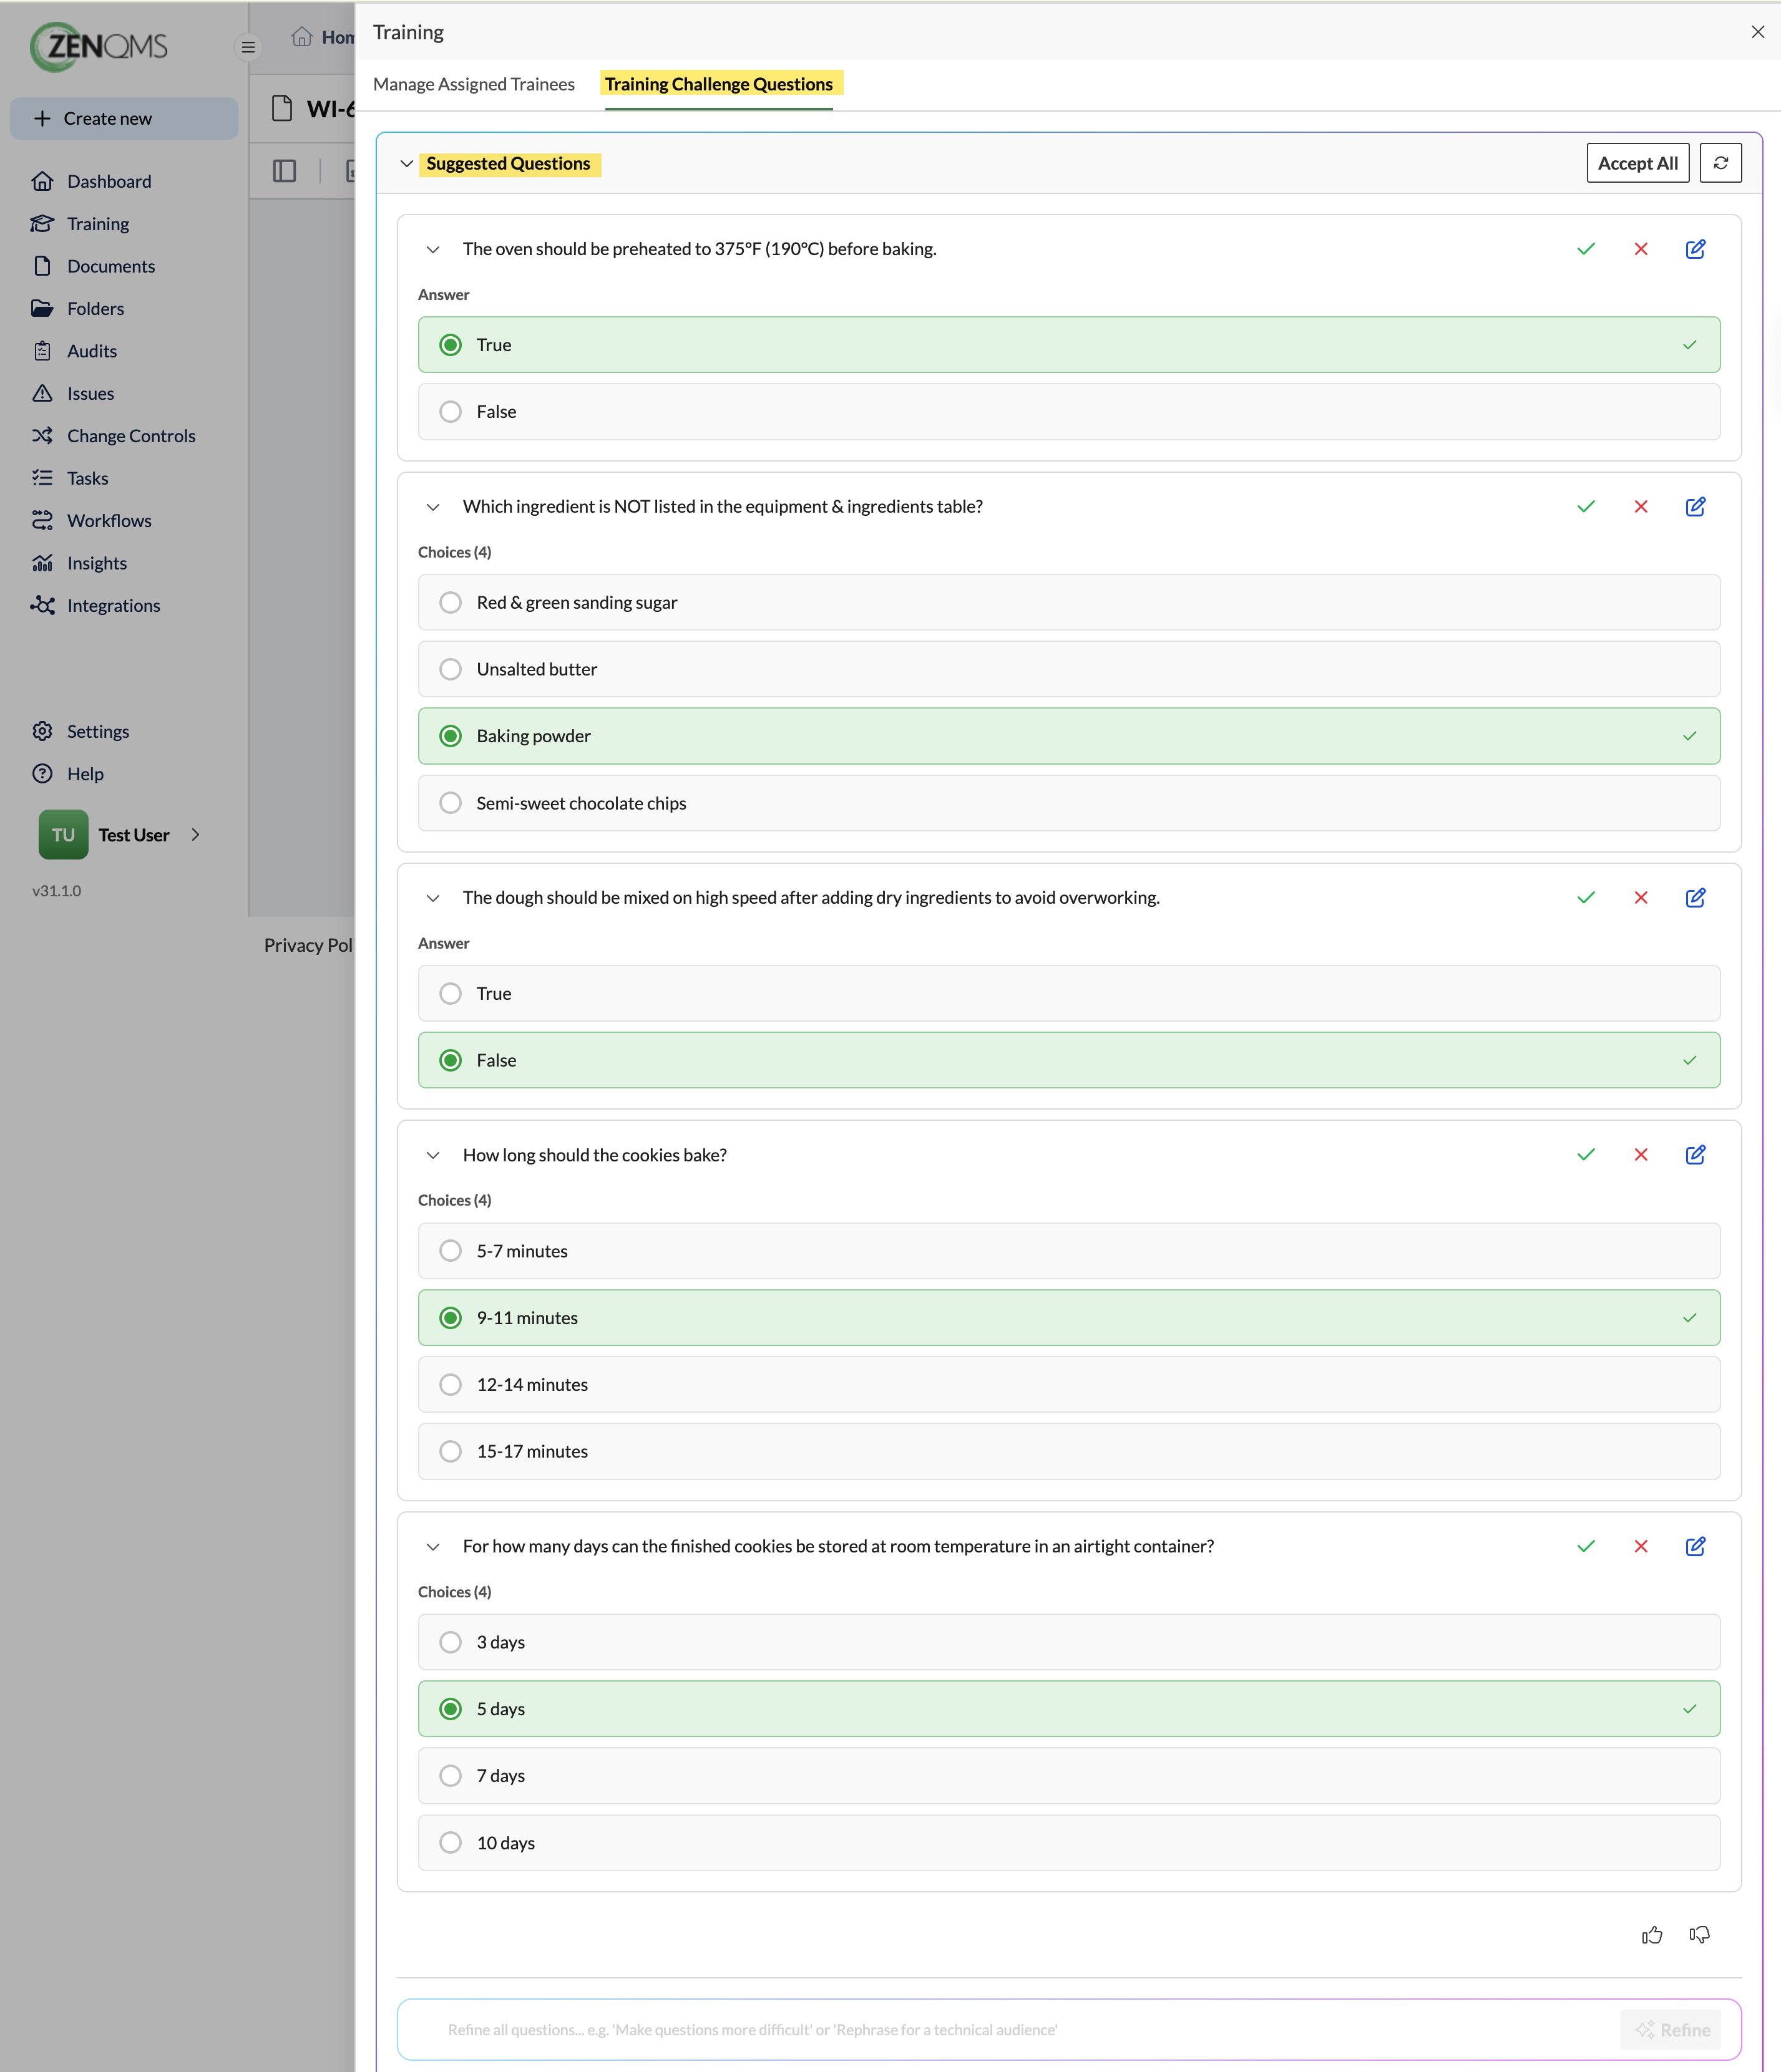
Task: Reject the 'How long should cookies bake' question
Action: (1641, 1155)
